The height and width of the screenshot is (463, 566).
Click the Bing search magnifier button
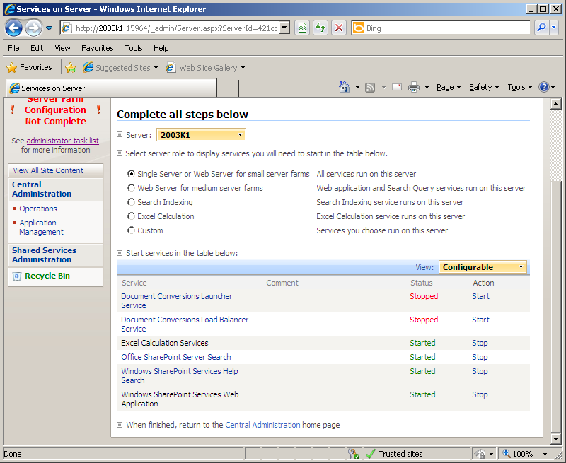pos(541,28)
